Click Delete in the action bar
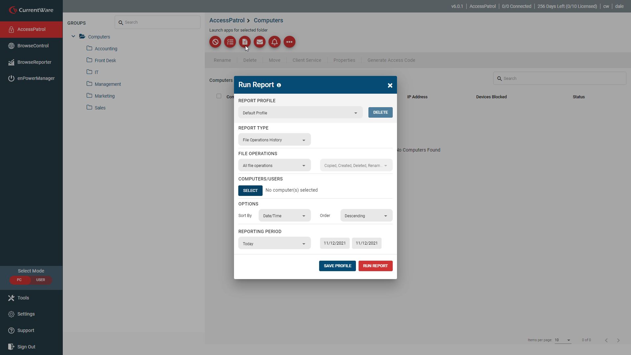Viewport: 631px width, 355px height. tap(250, 60)
